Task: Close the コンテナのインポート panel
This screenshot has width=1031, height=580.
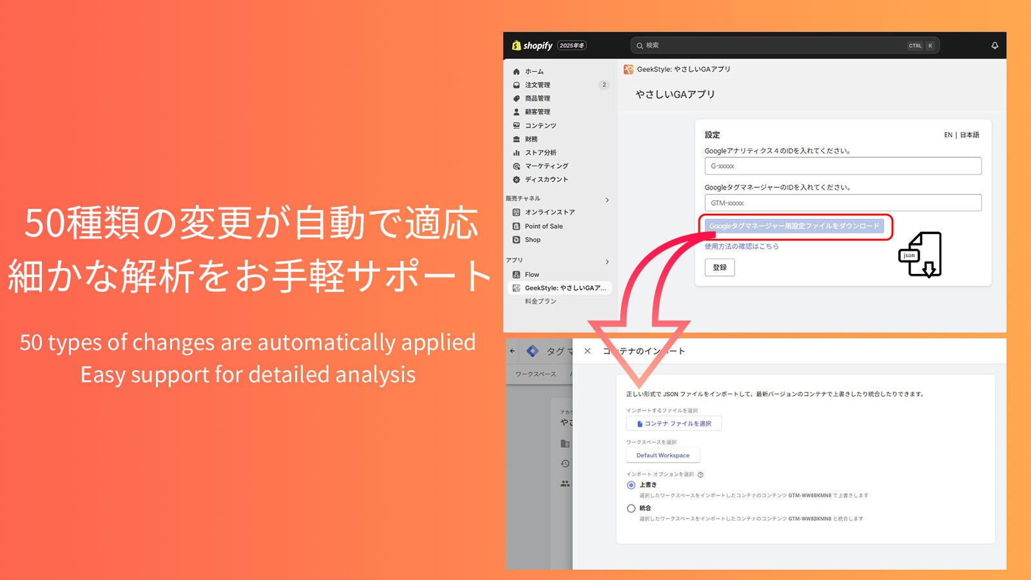Action: pos(587,351)
